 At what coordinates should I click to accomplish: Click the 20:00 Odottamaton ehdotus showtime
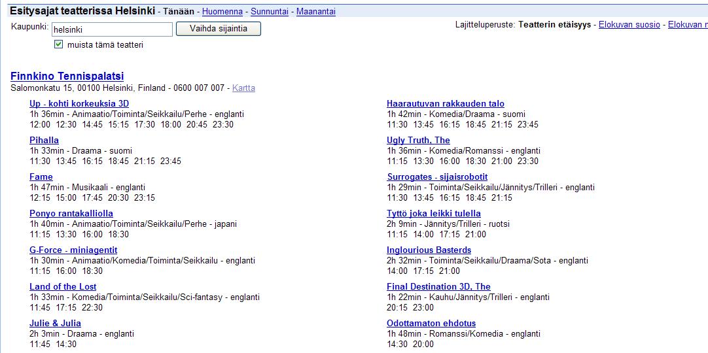pyautogui.click(x=423, y=344)
